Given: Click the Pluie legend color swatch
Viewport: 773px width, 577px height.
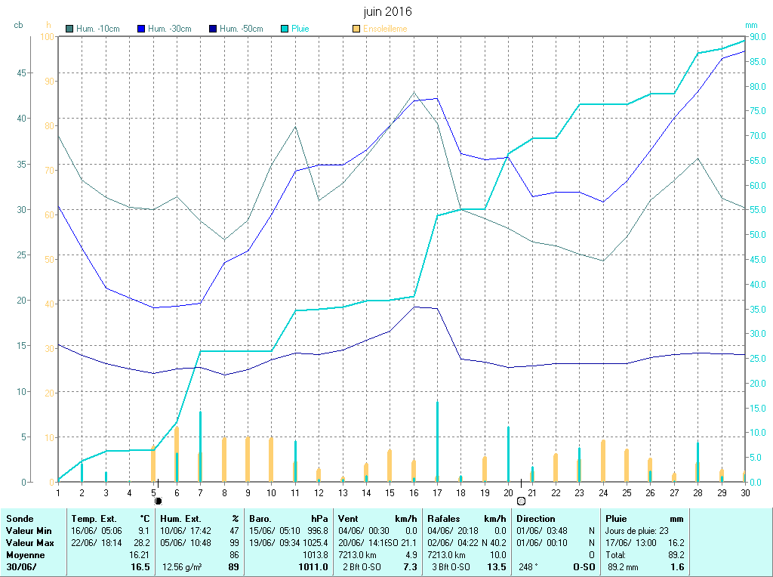Looking at the screenshot, I should coord(285,29).
